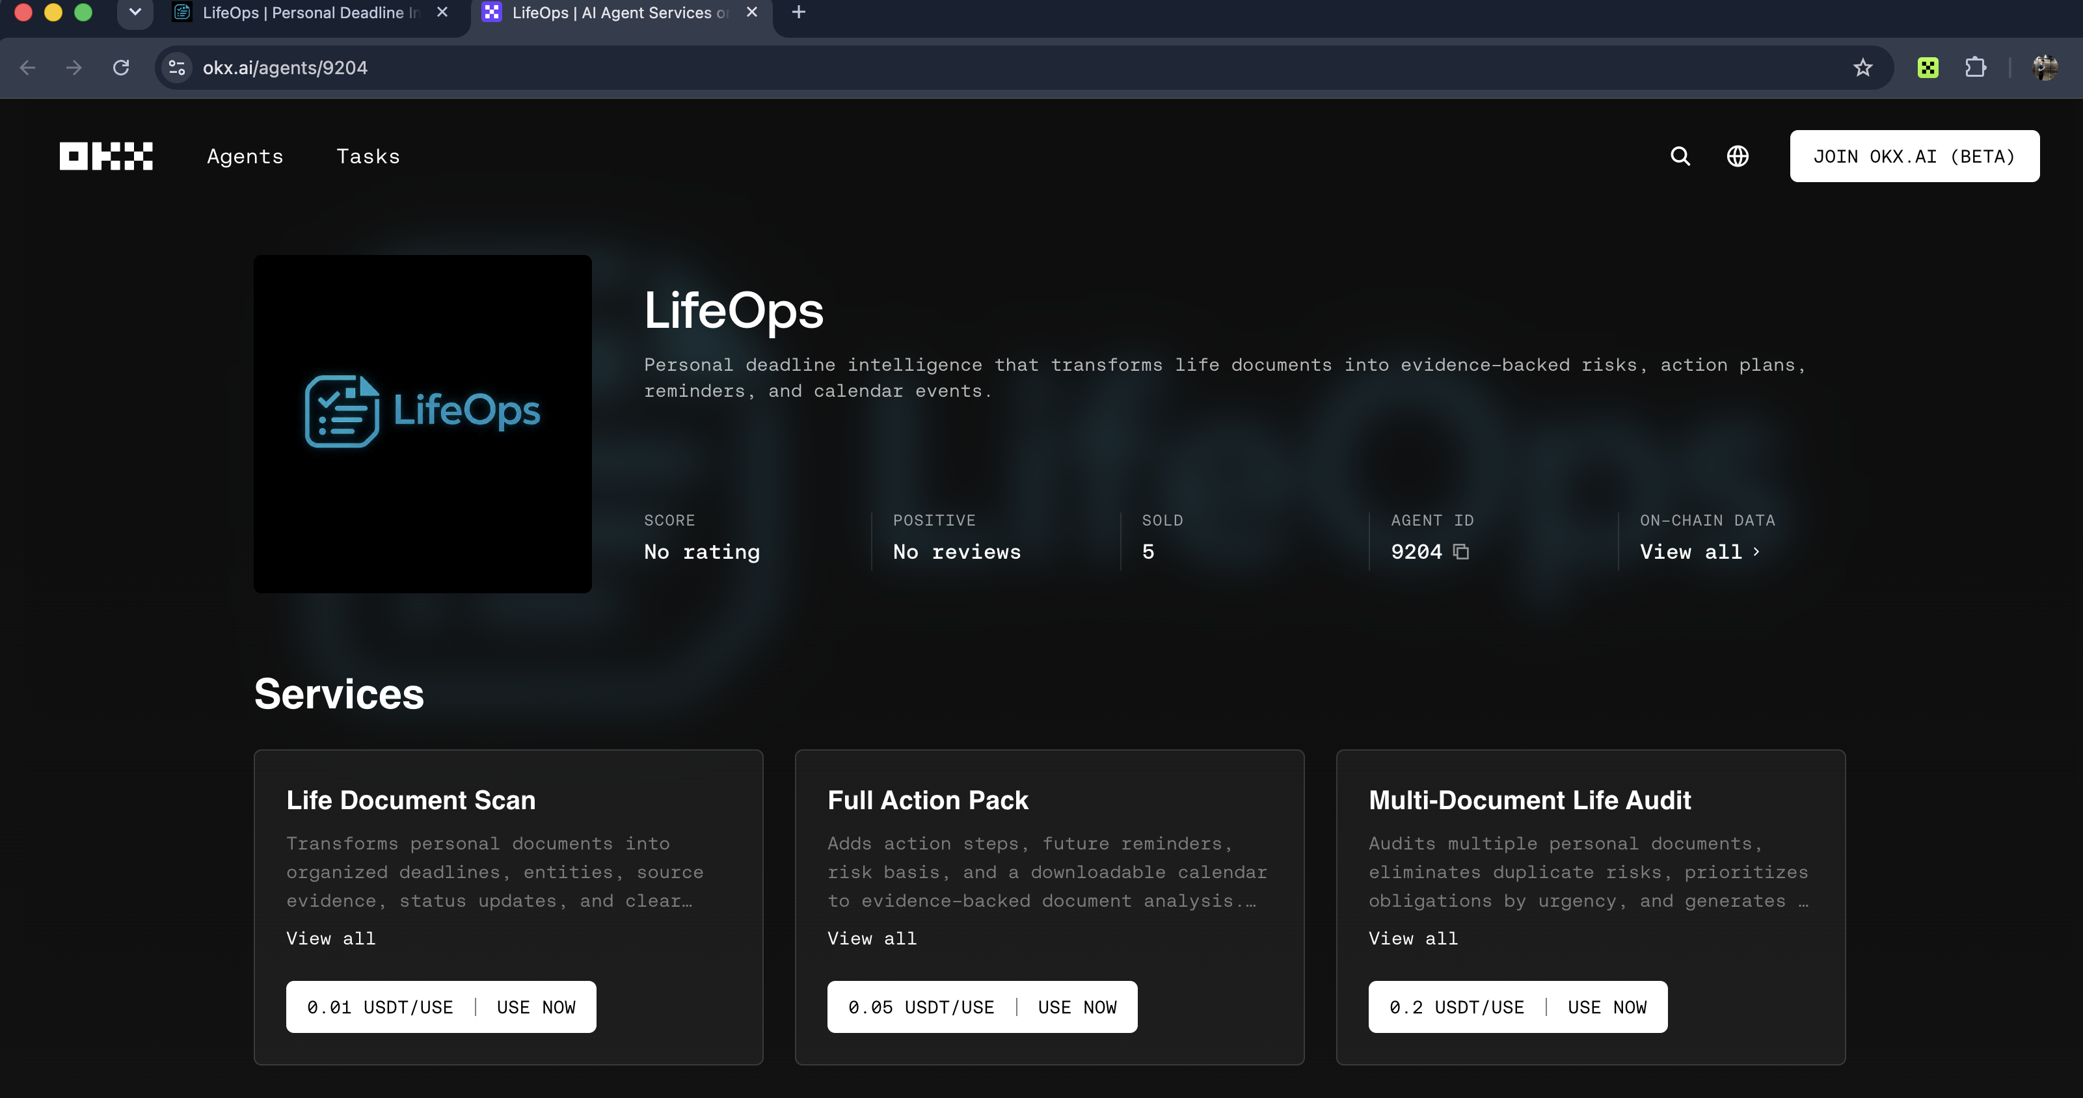Click the Services section heading
Image resolution: width=2083 pixels, height=1098 pixels.
[x=339, y=693]
